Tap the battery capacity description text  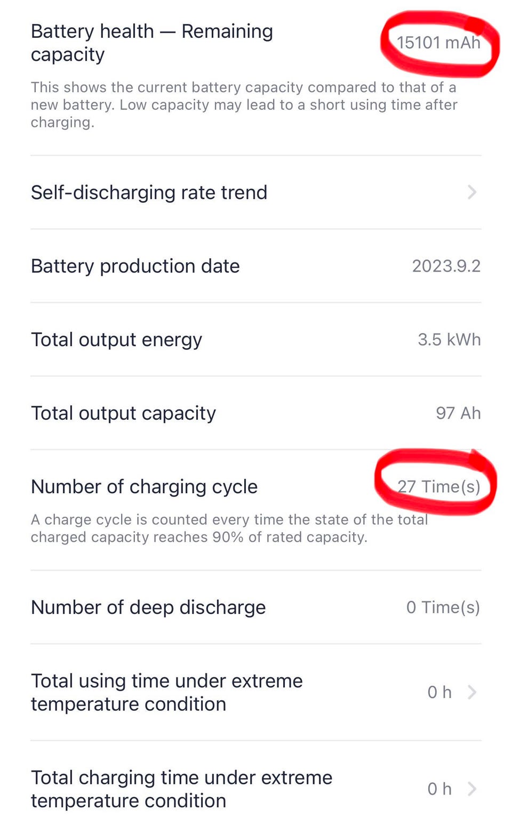point(244,105)
